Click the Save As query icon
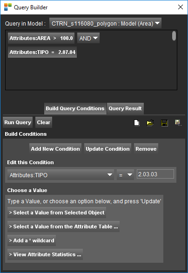This screenshot has width=188, height=273. 178,123
